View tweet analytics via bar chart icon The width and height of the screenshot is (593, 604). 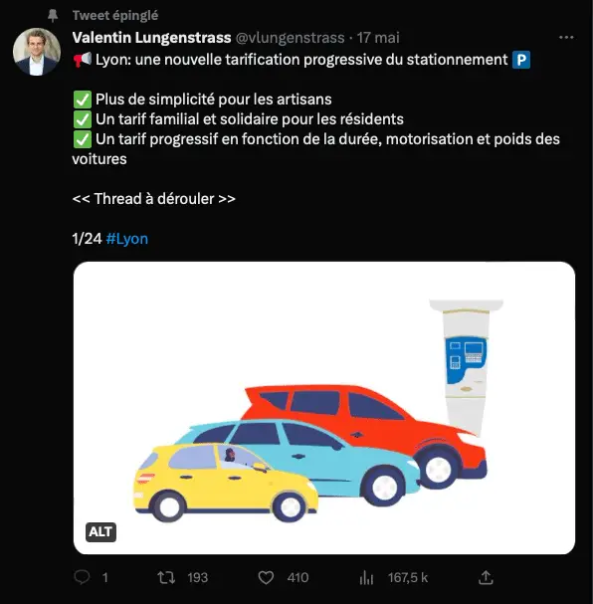(x=366, y=577)
